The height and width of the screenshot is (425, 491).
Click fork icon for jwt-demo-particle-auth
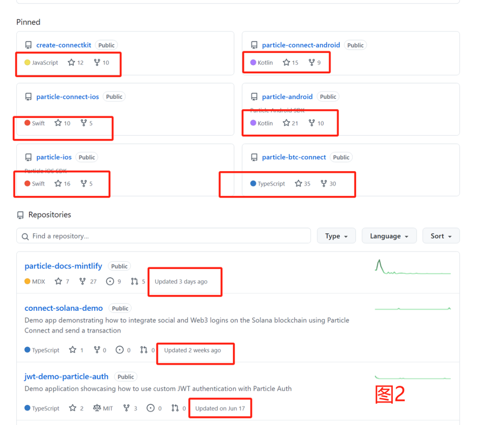[126, 408]
